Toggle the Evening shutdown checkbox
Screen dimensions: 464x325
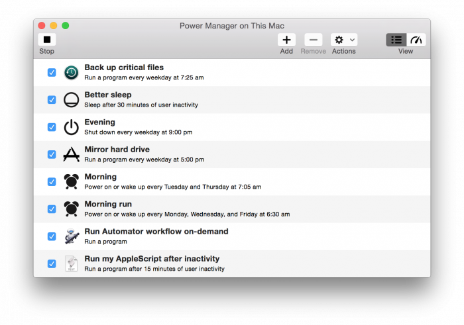tap(52, 127)
